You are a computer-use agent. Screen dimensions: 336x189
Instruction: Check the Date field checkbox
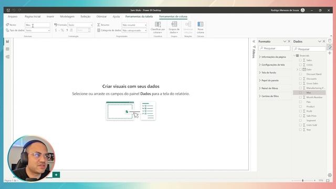(300, 69)
